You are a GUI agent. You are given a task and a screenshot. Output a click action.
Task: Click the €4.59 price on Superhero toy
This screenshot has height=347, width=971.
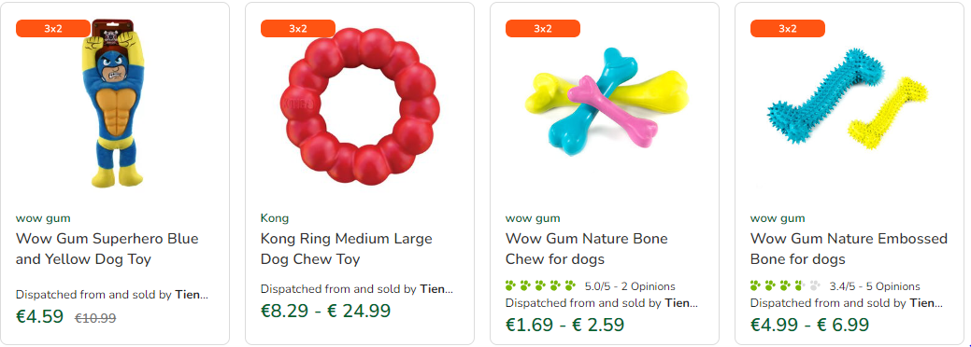click(39, 317)
